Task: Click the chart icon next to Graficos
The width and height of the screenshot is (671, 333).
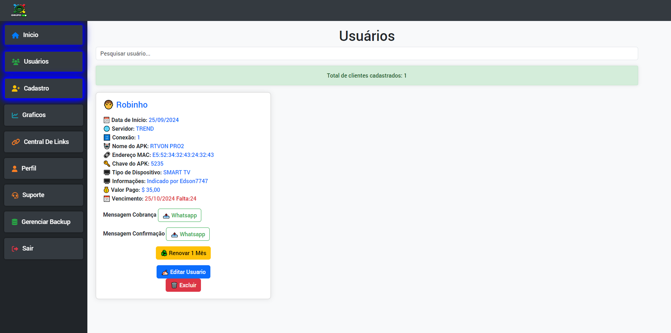Action: [x=15, y=115]
